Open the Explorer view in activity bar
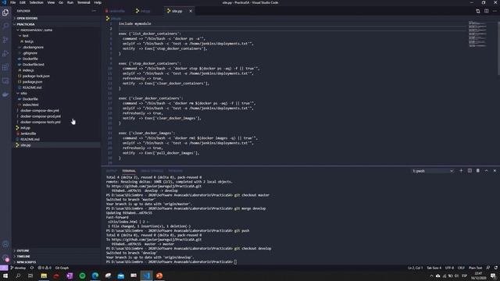500x281 pixels. click(5, 12)
